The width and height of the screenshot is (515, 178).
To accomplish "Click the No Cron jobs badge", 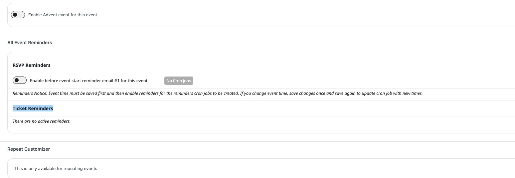I will pyautogui.click(x=179, y=81).
